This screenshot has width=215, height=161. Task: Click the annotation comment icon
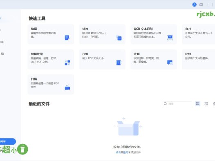tap(170, 63)
